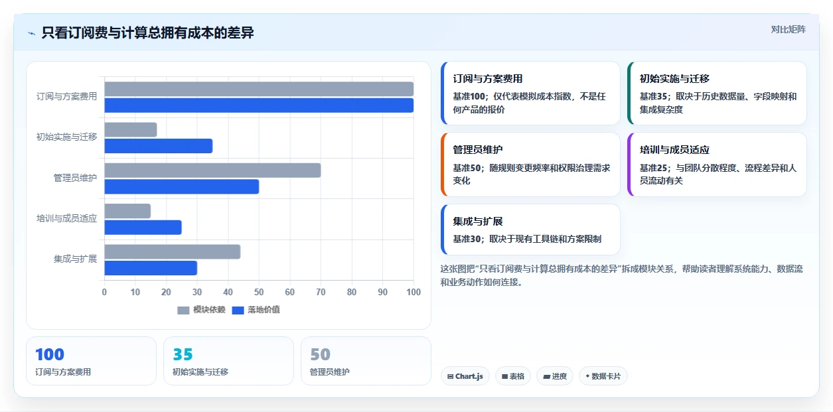Click the 对比矩阵 label in the header
Screen dimensions: 833x412
(x=788, y=29)
